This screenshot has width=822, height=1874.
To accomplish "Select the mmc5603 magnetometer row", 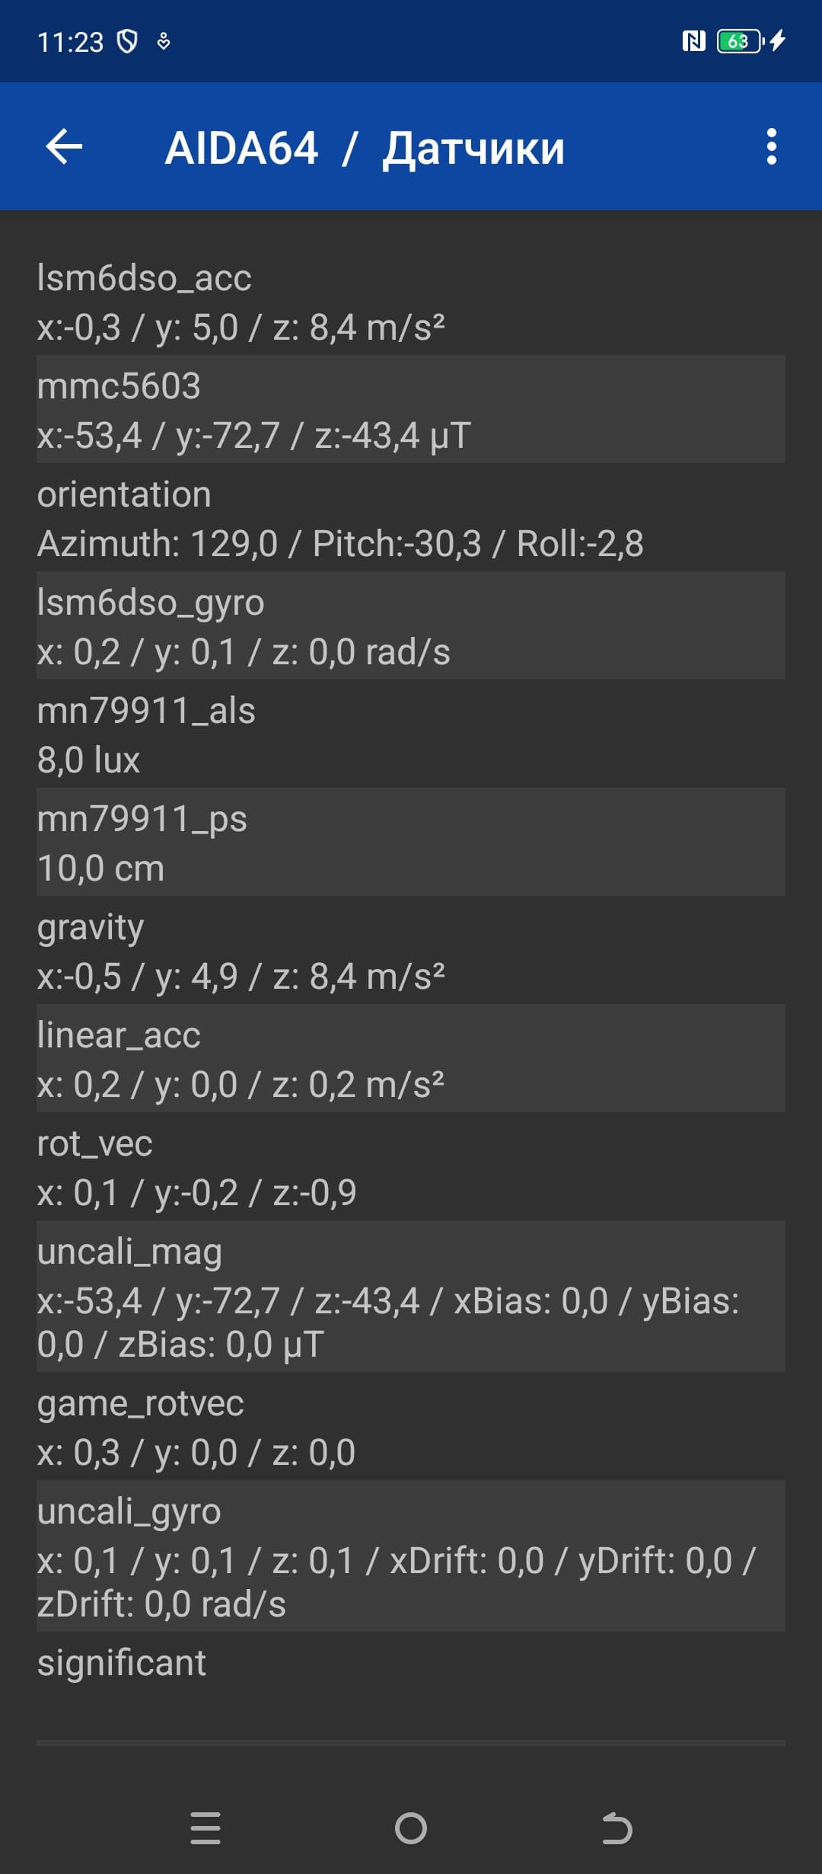I will click(411, 410).
